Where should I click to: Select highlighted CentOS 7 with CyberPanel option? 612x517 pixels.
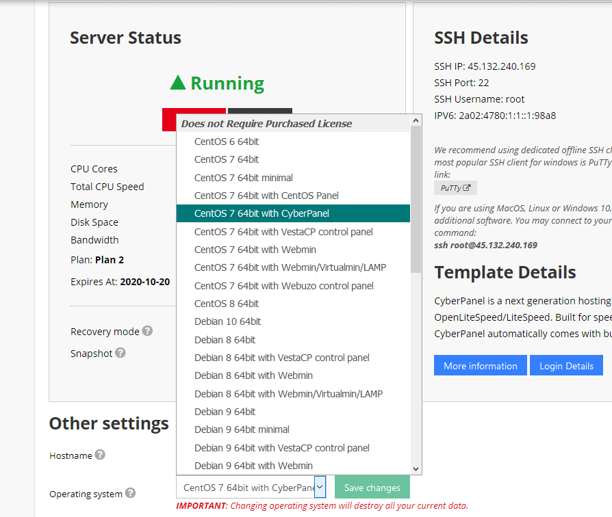tap(293, 213)
